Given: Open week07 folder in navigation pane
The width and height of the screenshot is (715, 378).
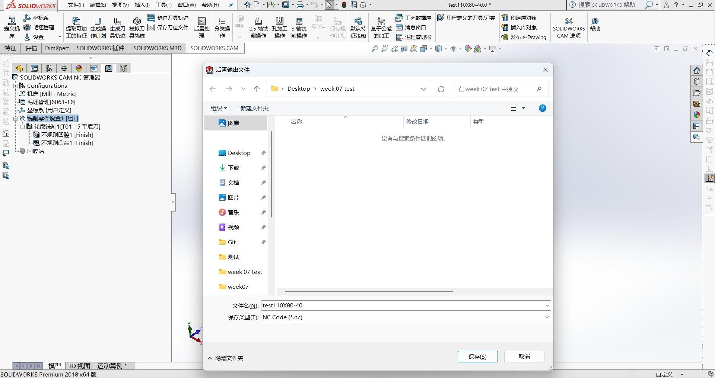Looking at the screenshot, I should coord(238,287).
